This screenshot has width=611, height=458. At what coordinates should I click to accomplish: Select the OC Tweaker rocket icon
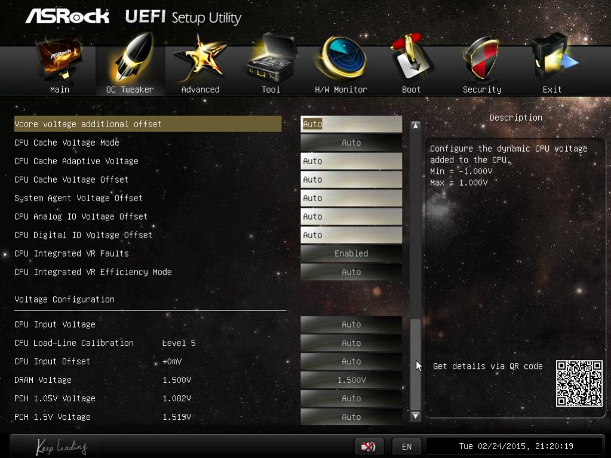point(133,58)
